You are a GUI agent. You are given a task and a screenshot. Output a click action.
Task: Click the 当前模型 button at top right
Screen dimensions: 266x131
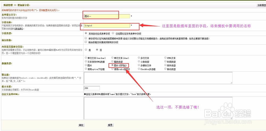coord(261,5)
